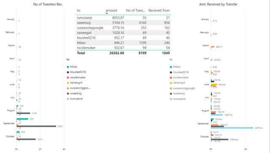Click sweetsssj gray dot in transfers legend
Screen dimensions: 270x153
[68, 94]
